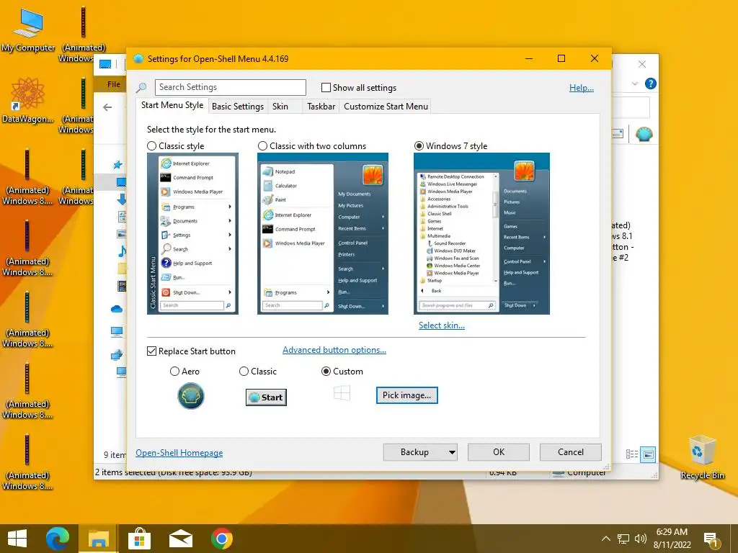Click the Cancel button

tap(571, 452)
